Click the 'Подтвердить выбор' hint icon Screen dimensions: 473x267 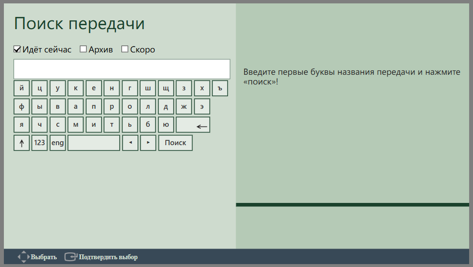[x=71, y=257]
